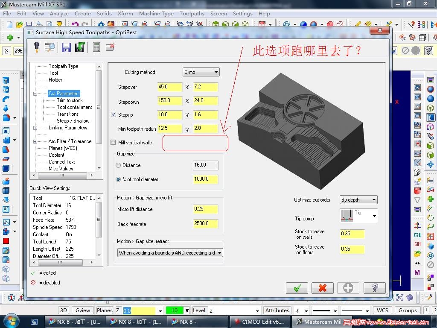Click the Back feedrate field 2500.0
The image size is (437, 328).
205,223
